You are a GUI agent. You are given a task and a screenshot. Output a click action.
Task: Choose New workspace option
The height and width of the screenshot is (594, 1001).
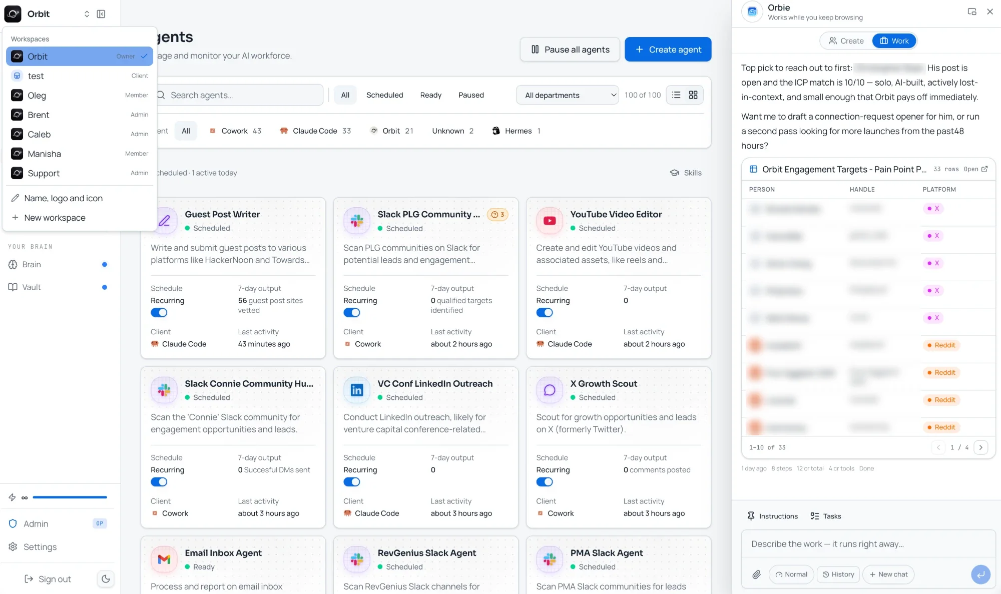click(80, 218)
